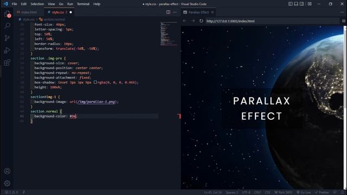Go back in the preview browser
This screenshot has height=195, width=347.
click(184, 21)
